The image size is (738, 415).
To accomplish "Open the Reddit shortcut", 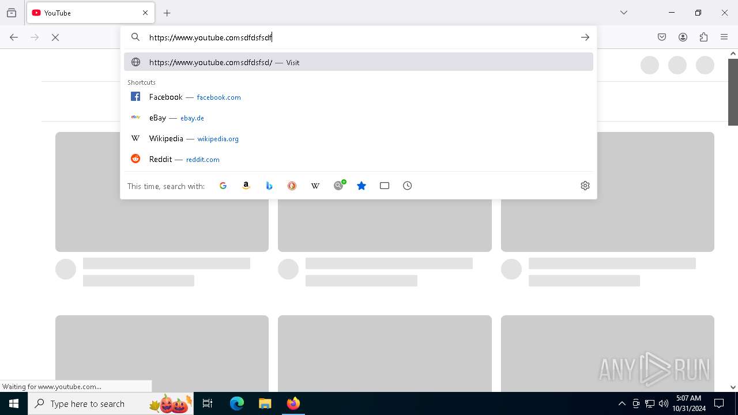I will point(359,159).
